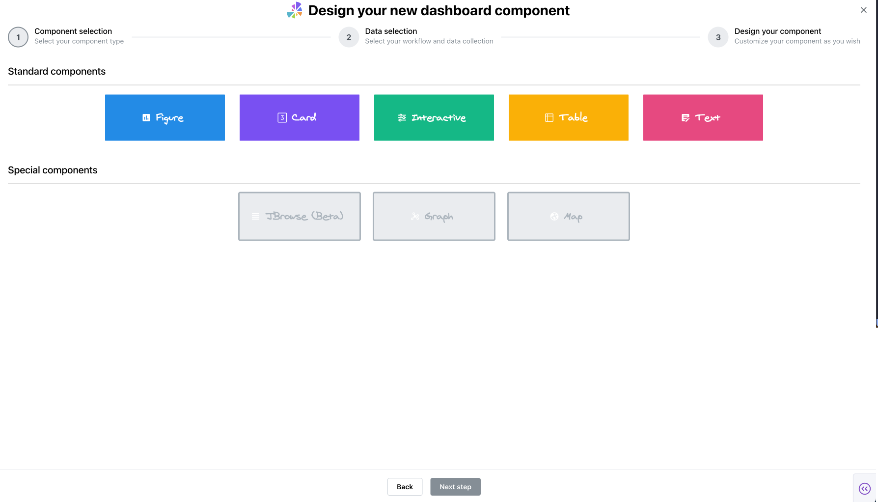Go to step 2 Data selection
The width and height of the screenshot is (878, 502).
pos(349,37)
